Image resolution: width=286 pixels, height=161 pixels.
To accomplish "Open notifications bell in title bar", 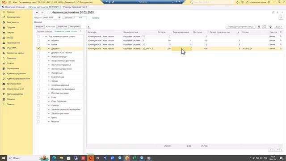I will [x=237, y=2].
